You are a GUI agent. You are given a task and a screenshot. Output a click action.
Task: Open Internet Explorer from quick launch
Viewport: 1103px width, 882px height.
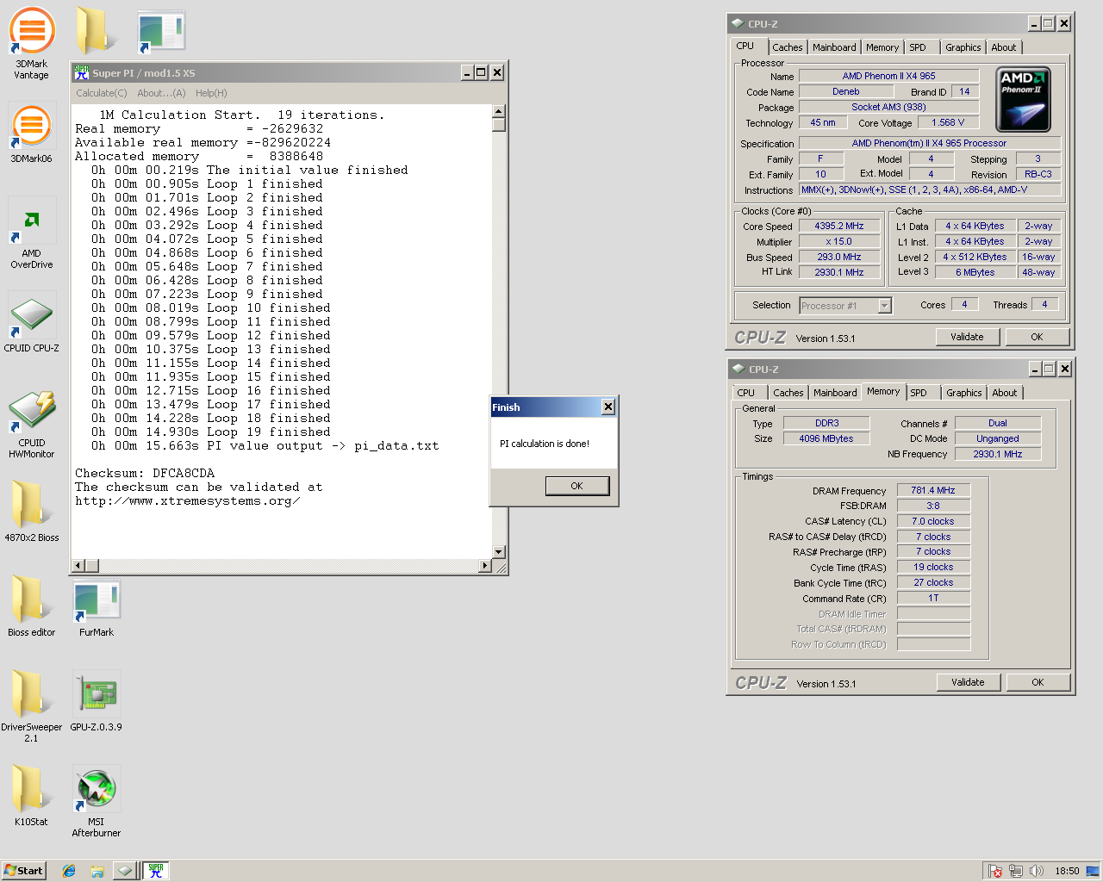69,871
